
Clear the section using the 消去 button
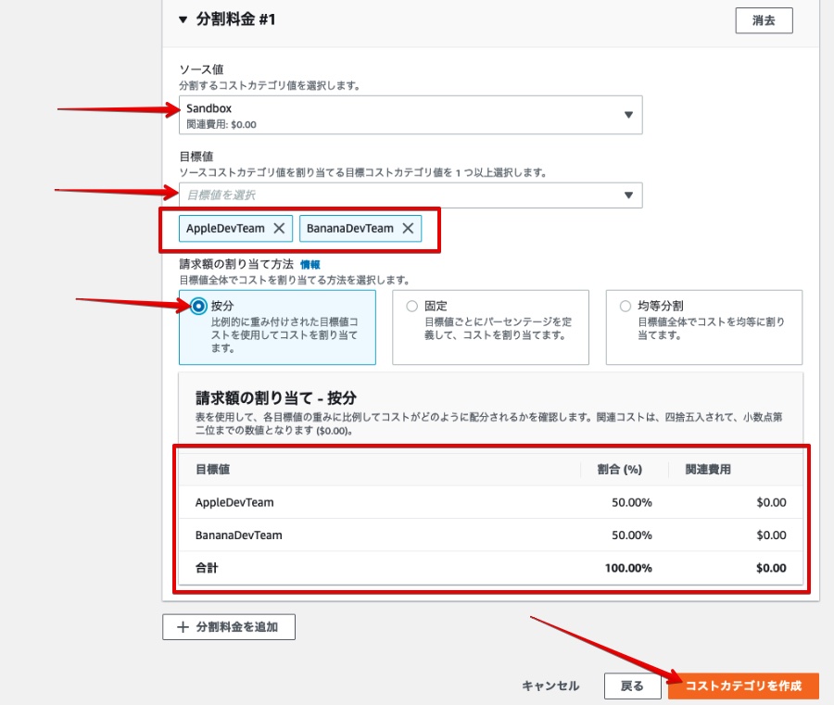(x=764, y=19)
